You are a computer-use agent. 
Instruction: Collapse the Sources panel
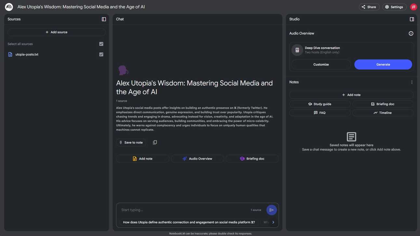coord(104,19)
